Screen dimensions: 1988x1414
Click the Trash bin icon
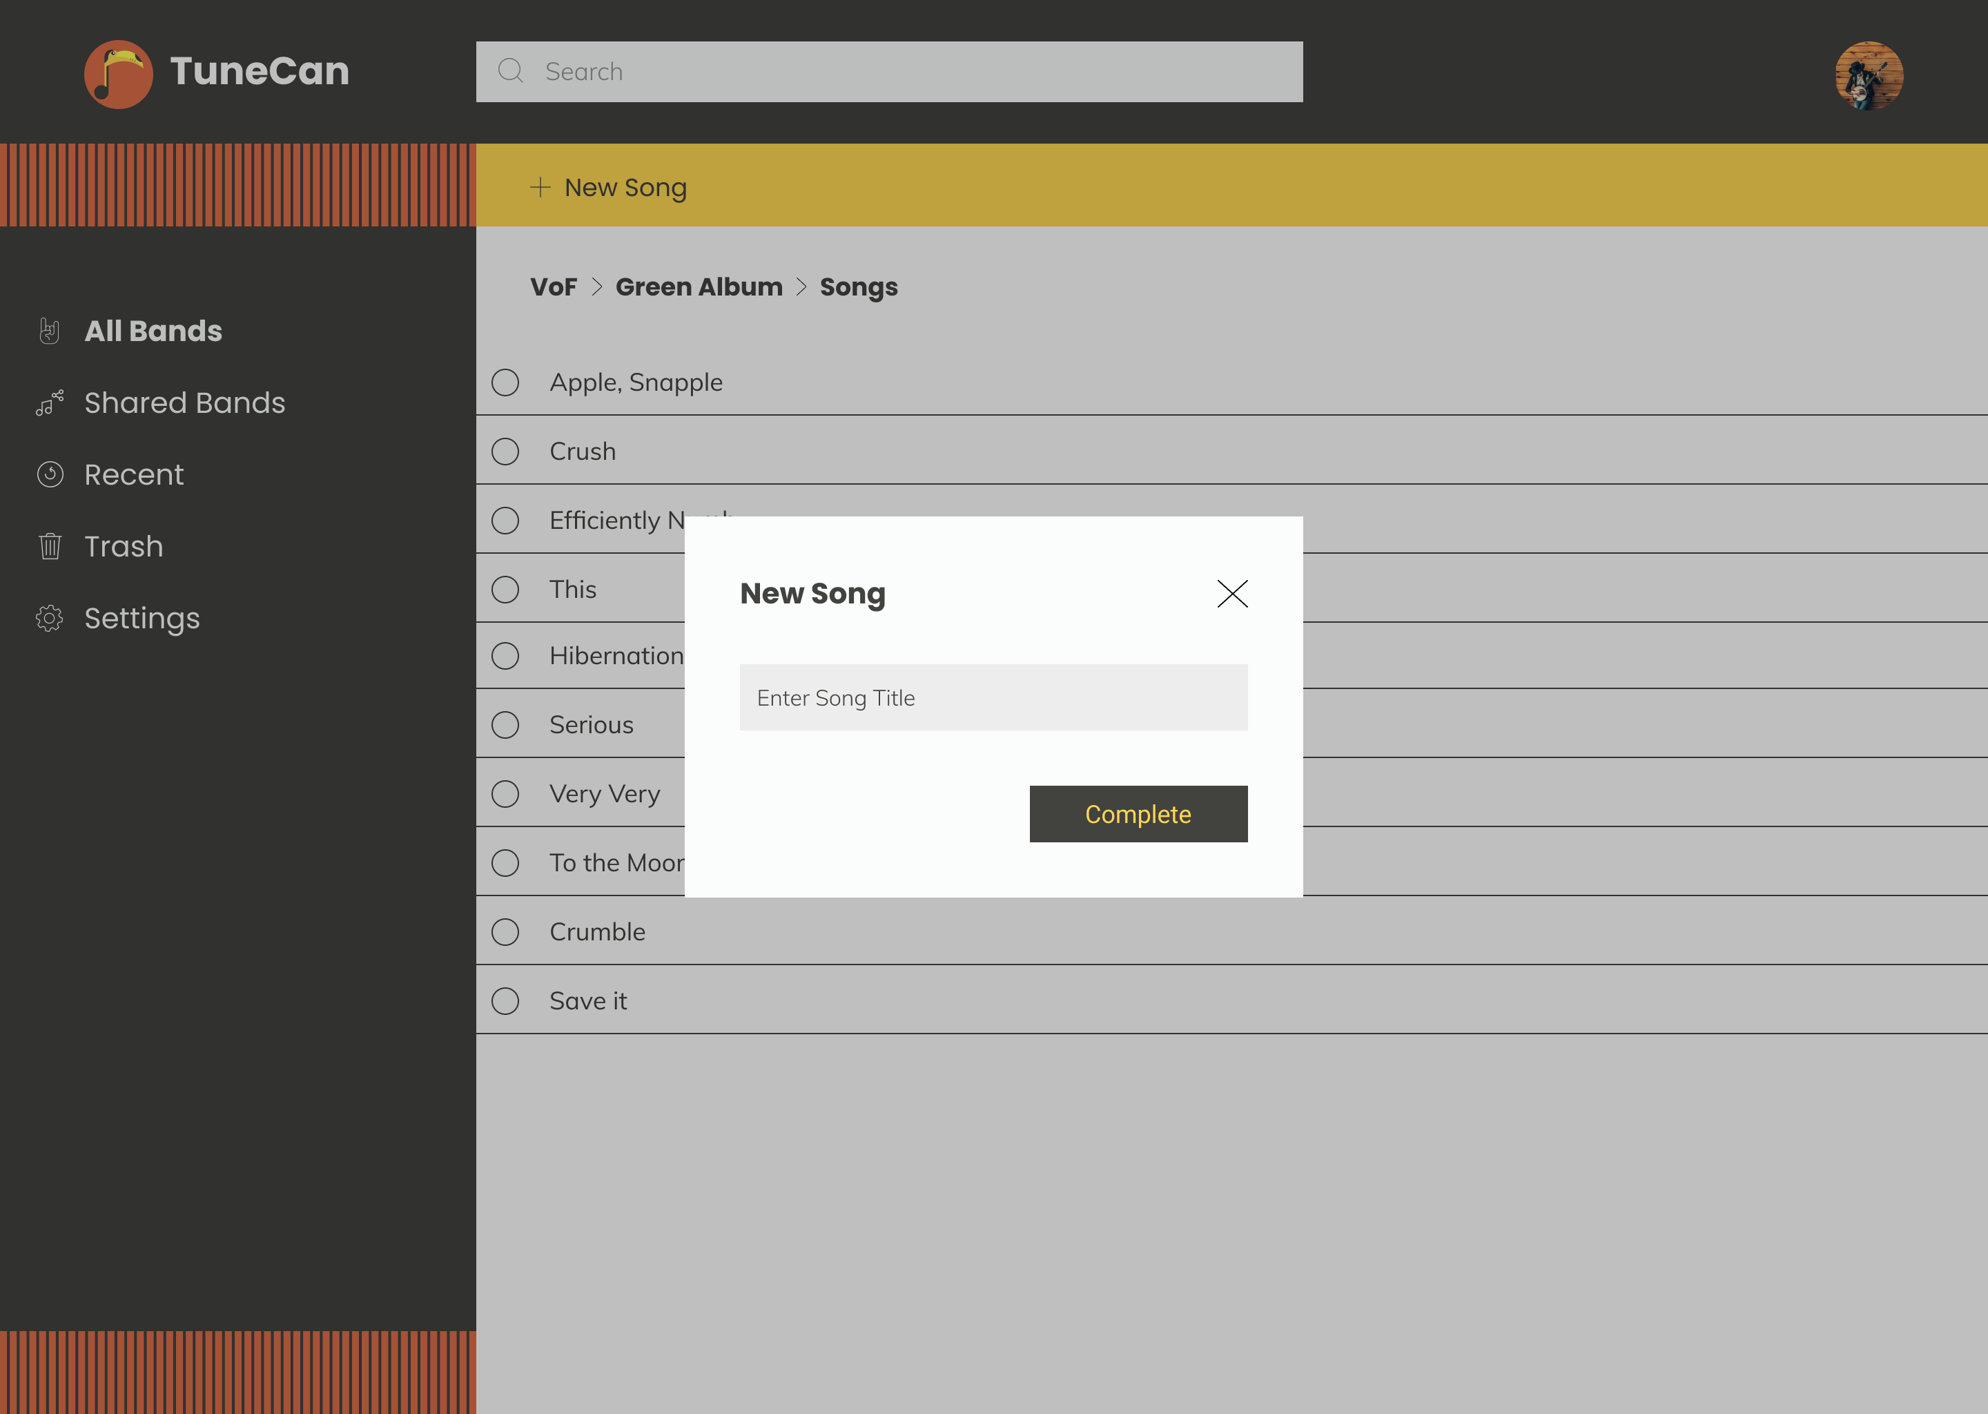click(x=50, y=546)
